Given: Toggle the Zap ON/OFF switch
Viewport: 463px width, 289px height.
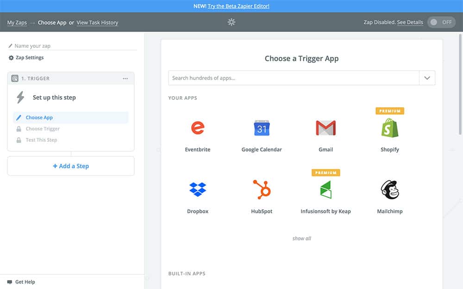Looking at the screenshot, I should point(441,22).
